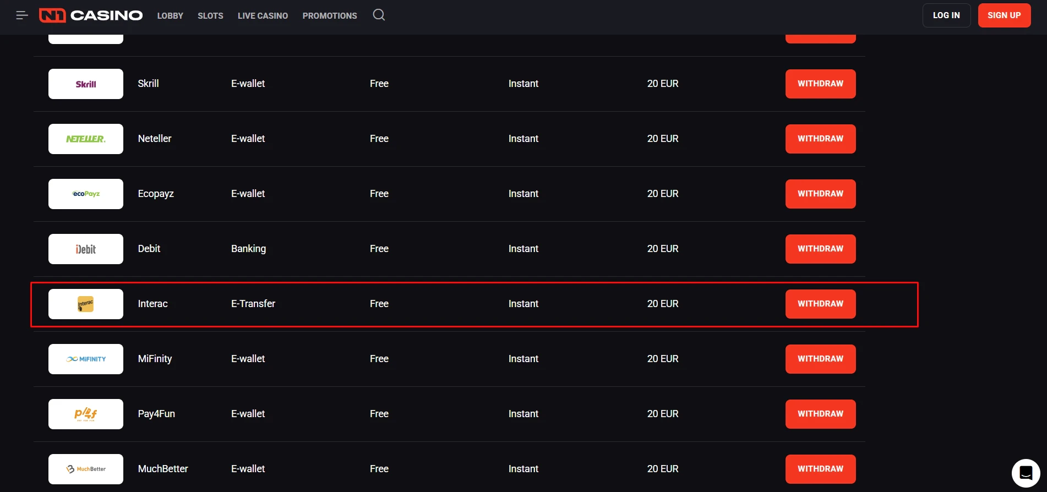The width and height of the screenshot is (1047, 492).
Task: Click the MuchBetter logo tile
Action: coord(86,469)
